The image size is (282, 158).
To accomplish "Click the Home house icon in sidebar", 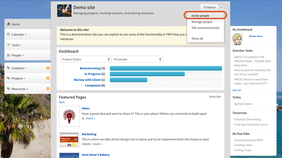I will [9, 24].
